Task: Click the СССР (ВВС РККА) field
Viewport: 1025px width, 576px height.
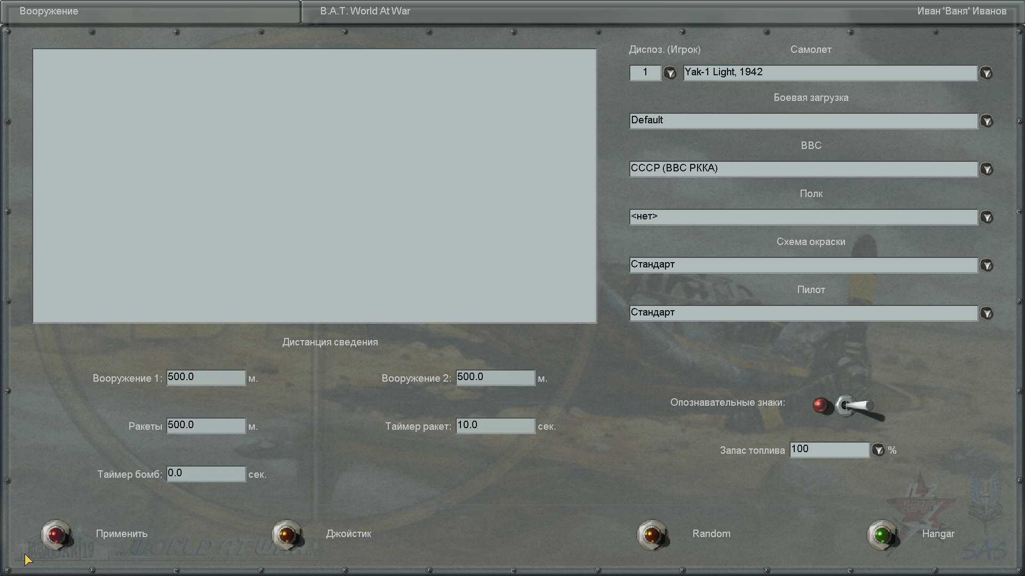Action: point(803,169)
